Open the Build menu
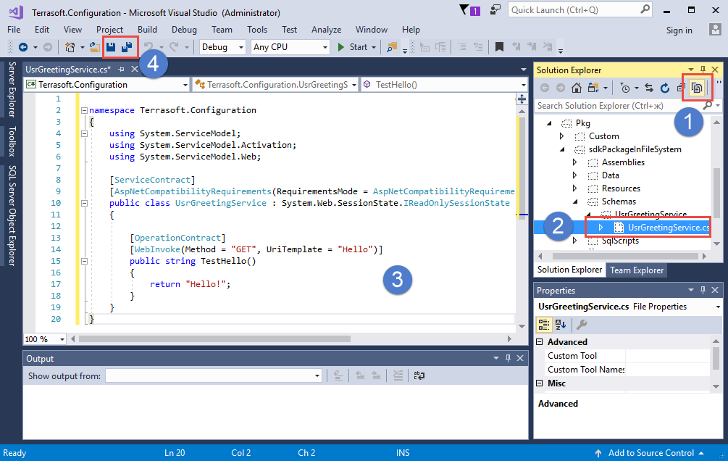The width and height of the screenshot is (728, 461). point(147,30)
